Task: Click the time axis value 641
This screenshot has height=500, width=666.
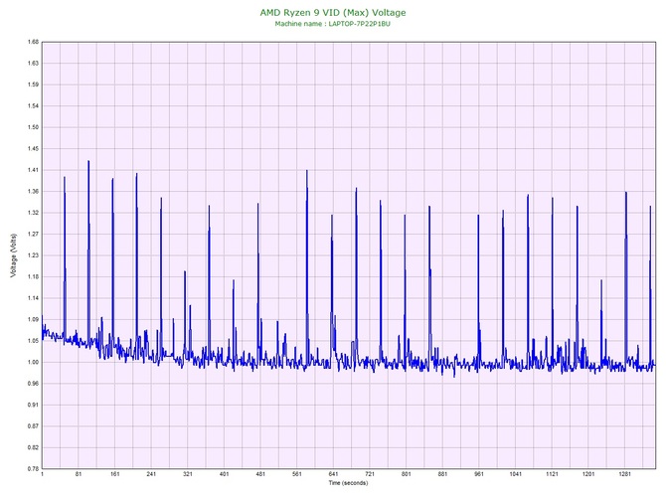Action: [x=333, y=474]
